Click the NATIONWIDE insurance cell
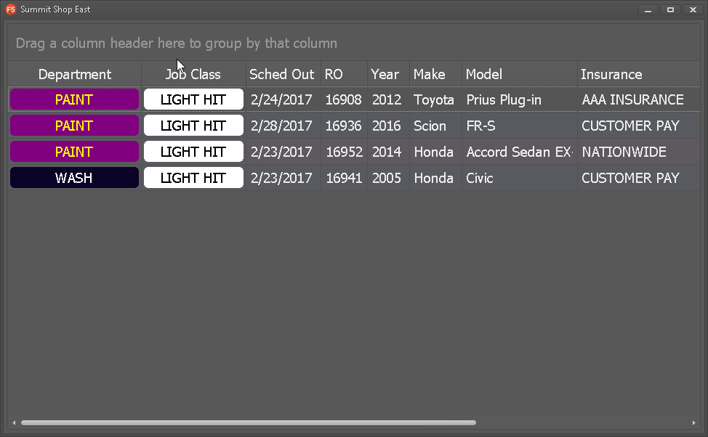The image size is (708, 437). pos(624,152)
